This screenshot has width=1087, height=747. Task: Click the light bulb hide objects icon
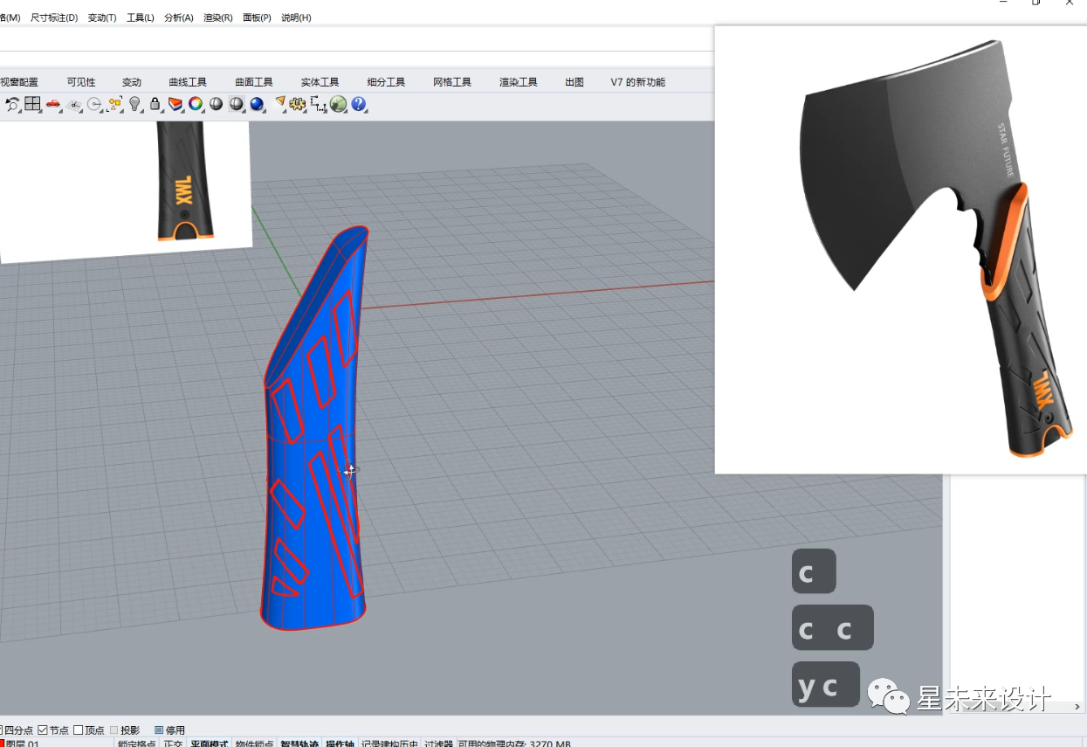[134, 104]
